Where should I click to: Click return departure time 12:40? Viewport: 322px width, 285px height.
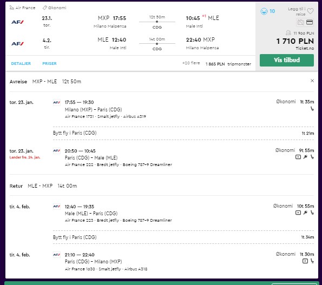click(x=119, y=39)
